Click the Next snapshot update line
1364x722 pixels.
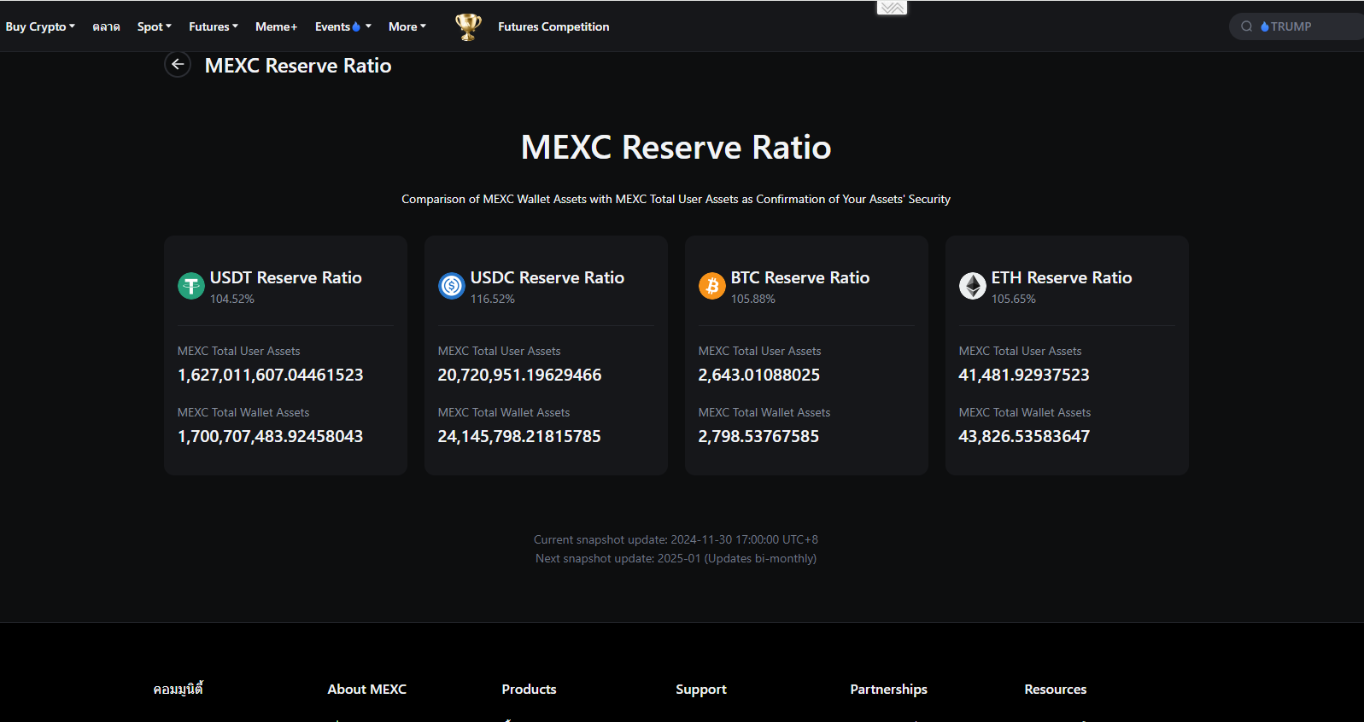pyautogui.click(x=676, y=558)
